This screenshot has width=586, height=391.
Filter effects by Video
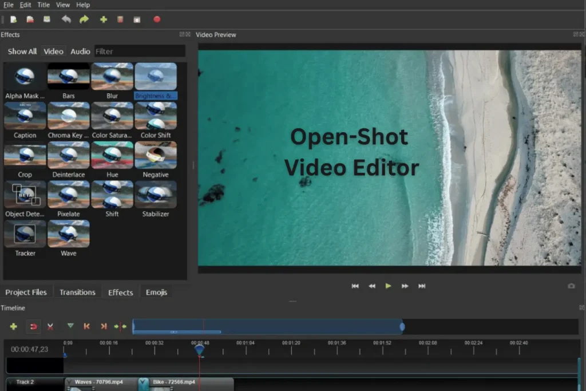point(53,51)
